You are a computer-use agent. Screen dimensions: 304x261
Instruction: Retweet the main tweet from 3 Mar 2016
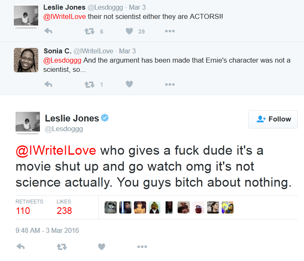tap(61, 247)
